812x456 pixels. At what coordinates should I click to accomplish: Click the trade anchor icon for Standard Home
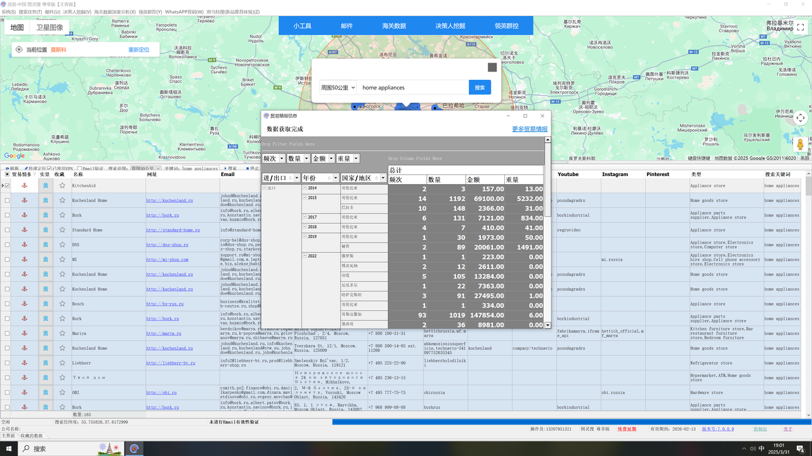24,230
